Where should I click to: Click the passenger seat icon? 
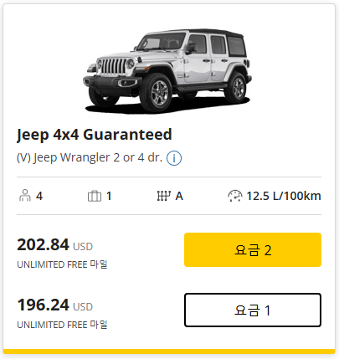tap(25, 196)
